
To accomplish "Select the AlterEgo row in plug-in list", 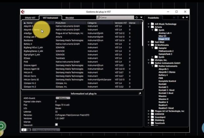I will click(82, 33).
